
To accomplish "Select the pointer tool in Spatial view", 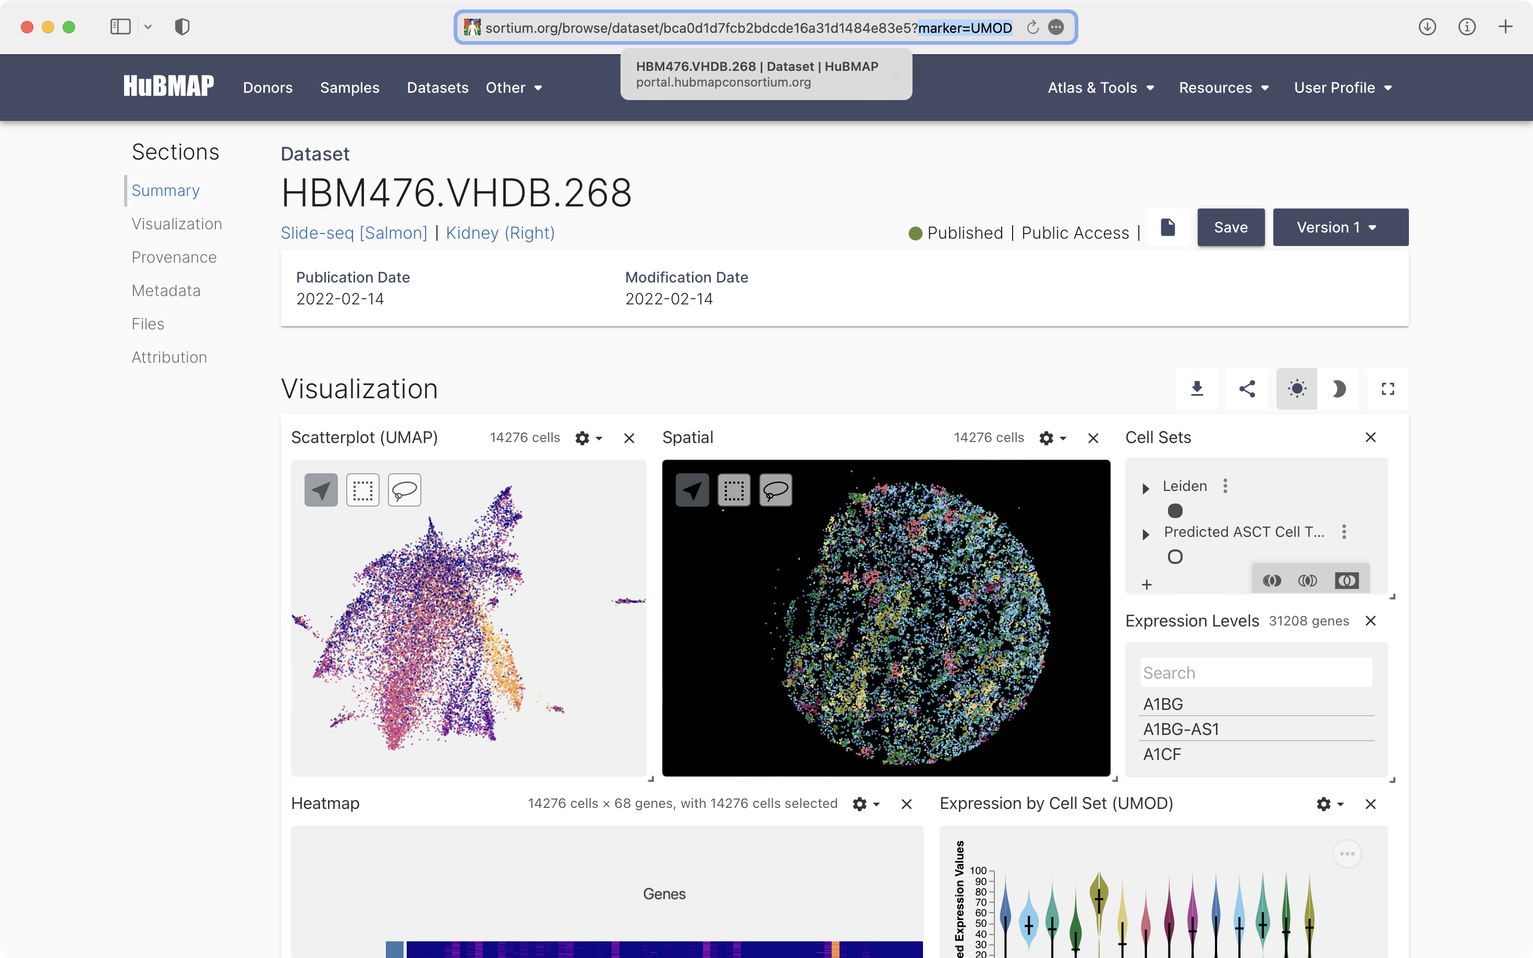I will pos(692,490).
